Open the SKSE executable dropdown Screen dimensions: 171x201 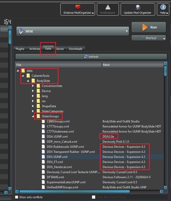pyautogui.click(x=127, y=31)
